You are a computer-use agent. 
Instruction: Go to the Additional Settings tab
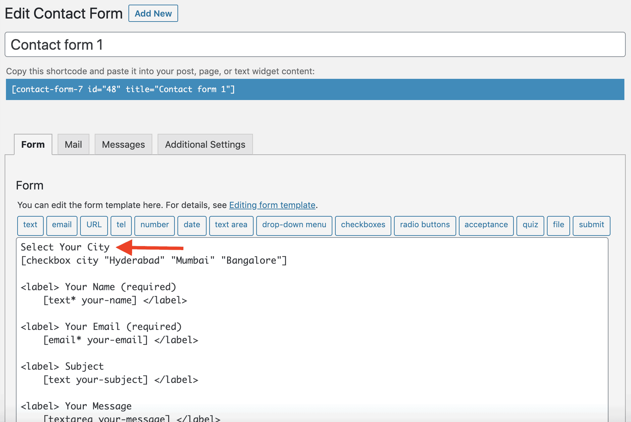point(205,144)
